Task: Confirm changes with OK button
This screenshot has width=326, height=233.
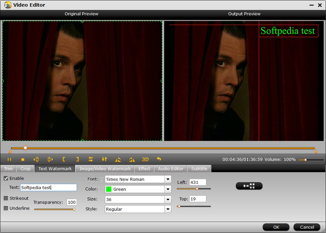Action: (x=276, y=227)
